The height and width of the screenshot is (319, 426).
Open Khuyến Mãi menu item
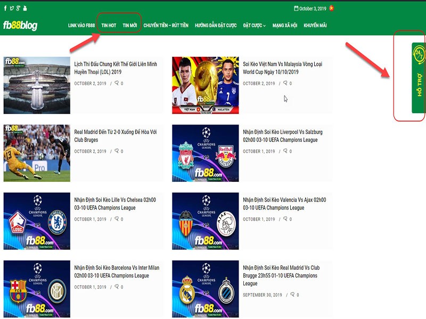[x=315, y=26]
